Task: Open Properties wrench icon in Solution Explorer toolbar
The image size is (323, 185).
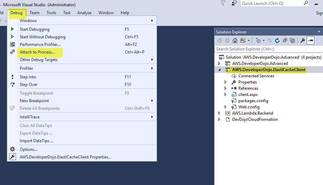Action: tap(303, 40)
